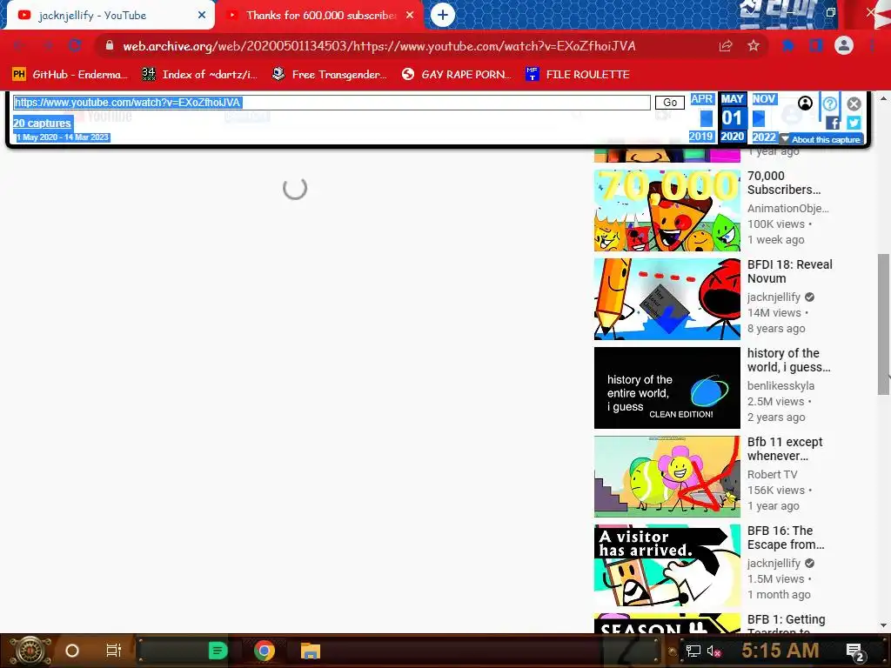Open the 70,000 Subscribers... video title
891x668 pixels.
tap(784, 183)
